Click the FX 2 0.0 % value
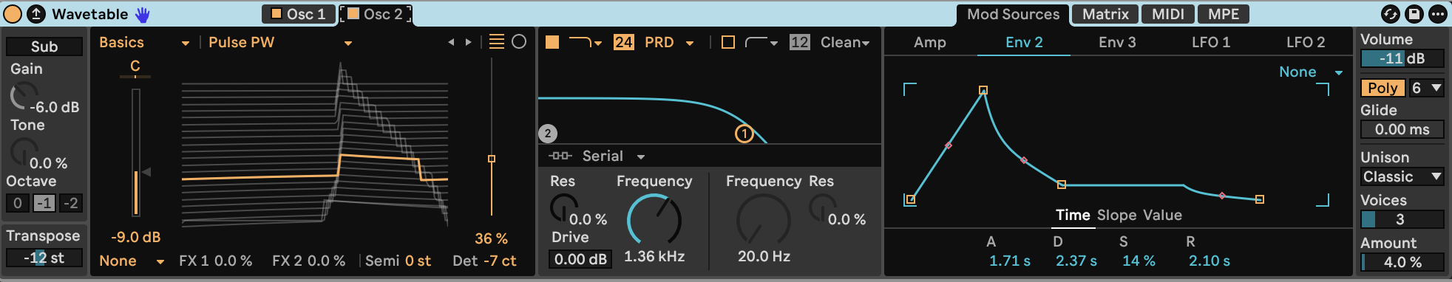The width and height of the screenshot is (1452, 282). [x=326, y=261]
